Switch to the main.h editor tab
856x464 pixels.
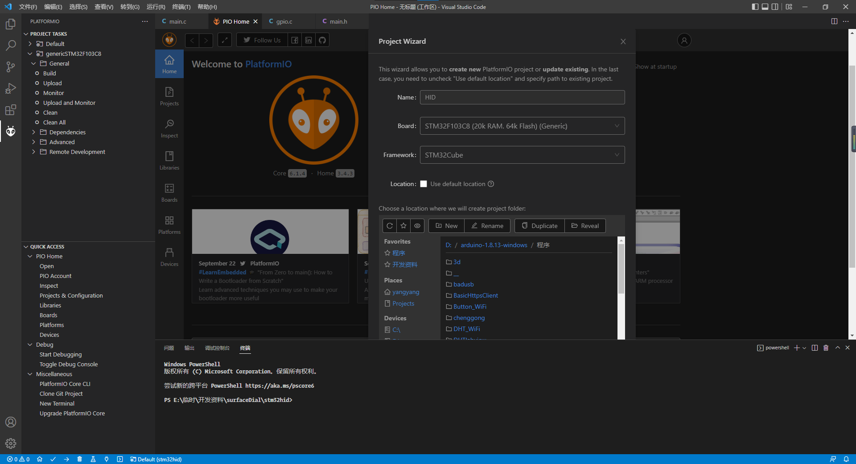pyautogui.click(x=338, y=21)
